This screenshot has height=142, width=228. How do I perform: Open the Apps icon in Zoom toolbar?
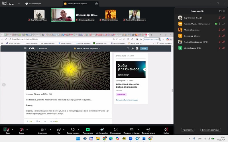pyautogui.click(x=116, y=129)
